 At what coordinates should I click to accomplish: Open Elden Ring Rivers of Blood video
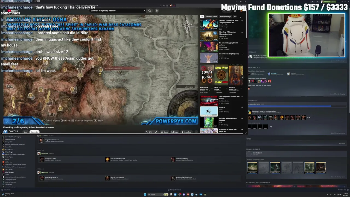coord(209,101)
